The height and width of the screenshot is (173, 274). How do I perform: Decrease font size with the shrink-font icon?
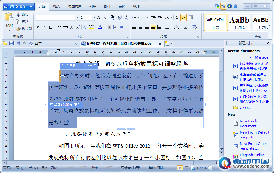point(105,17)
